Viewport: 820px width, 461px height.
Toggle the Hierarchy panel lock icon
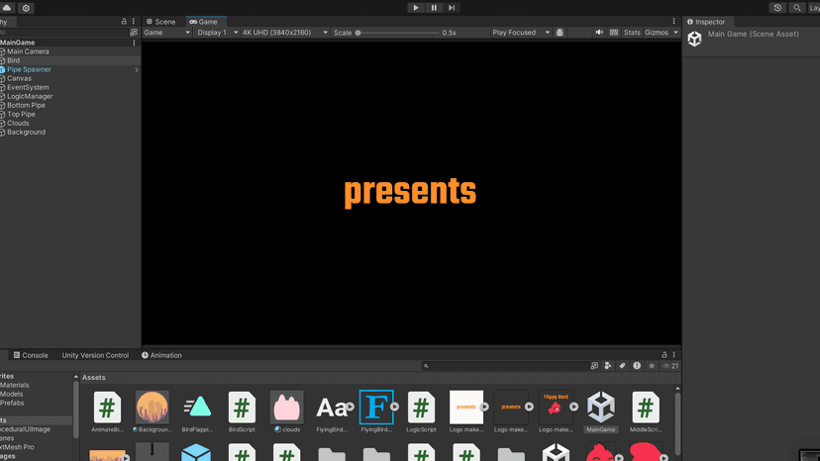124,22
